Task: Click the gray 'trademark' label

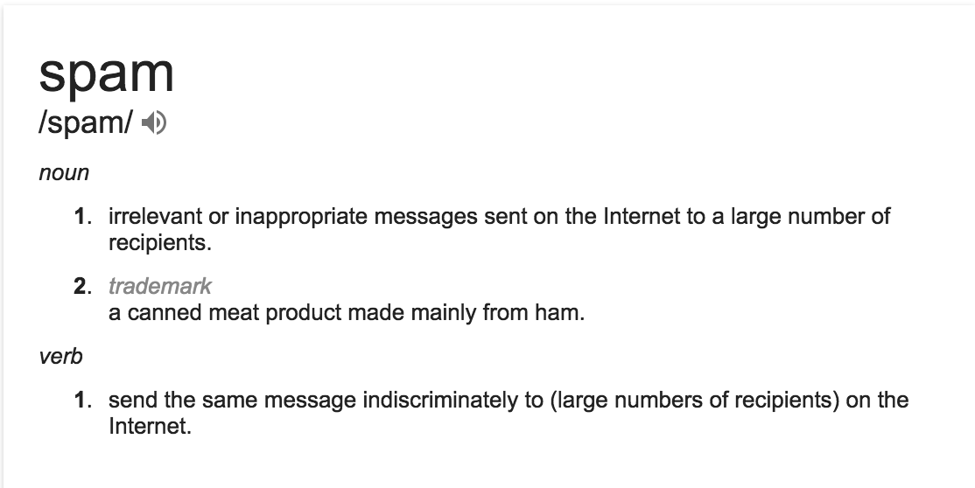Action: pyautogui.click(x=160, y=286)
